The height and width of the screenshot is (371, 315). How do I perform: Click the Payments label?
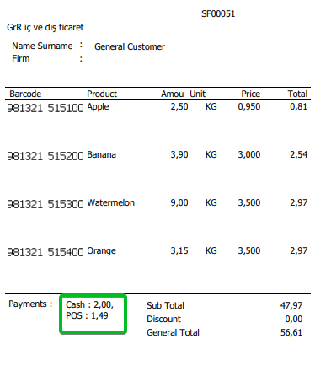tap(30, 304)
